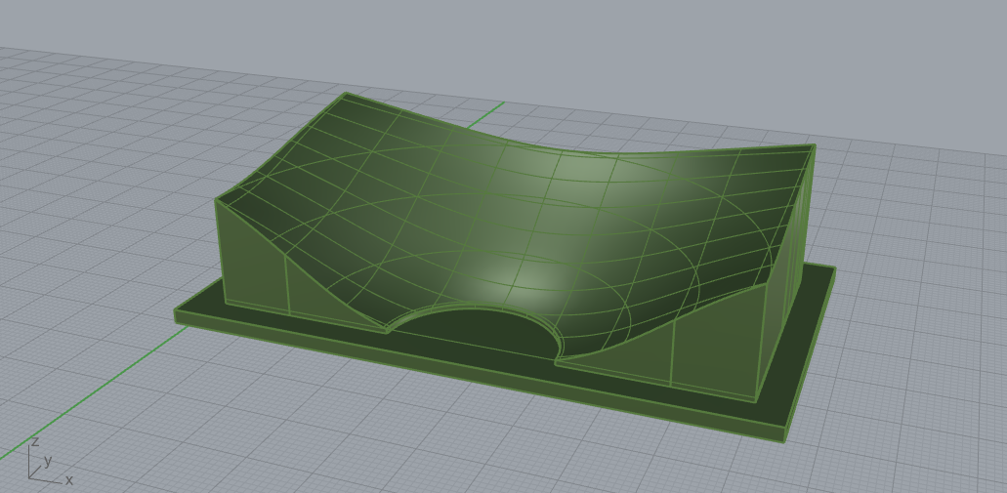Pick the back-left top corner of the surface
Viewport: 1007px width, 493px height.
pos(345,94)
